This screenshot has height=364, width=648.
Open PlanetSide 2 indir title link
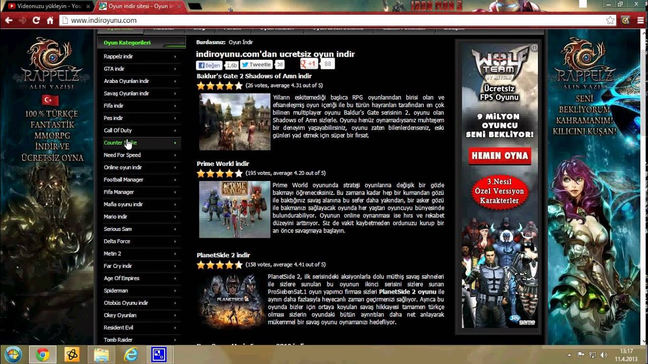223,255
